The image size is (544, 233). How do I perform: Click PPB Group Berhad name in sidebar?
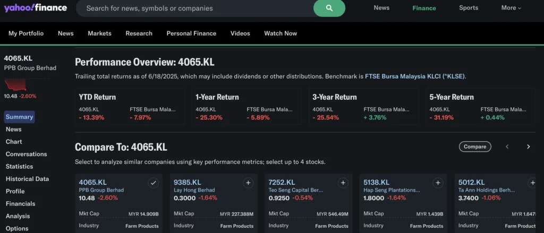[x=30, y=68]
